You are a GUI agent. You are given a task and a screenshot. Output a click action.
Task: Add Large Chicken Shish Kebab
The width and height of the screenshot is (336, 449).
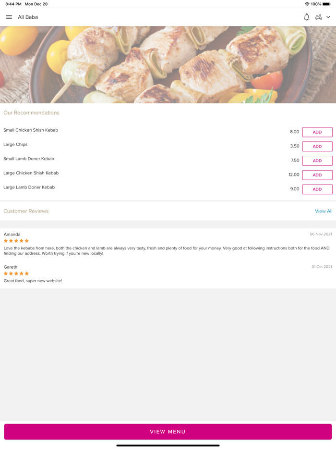tap(317, 175)
